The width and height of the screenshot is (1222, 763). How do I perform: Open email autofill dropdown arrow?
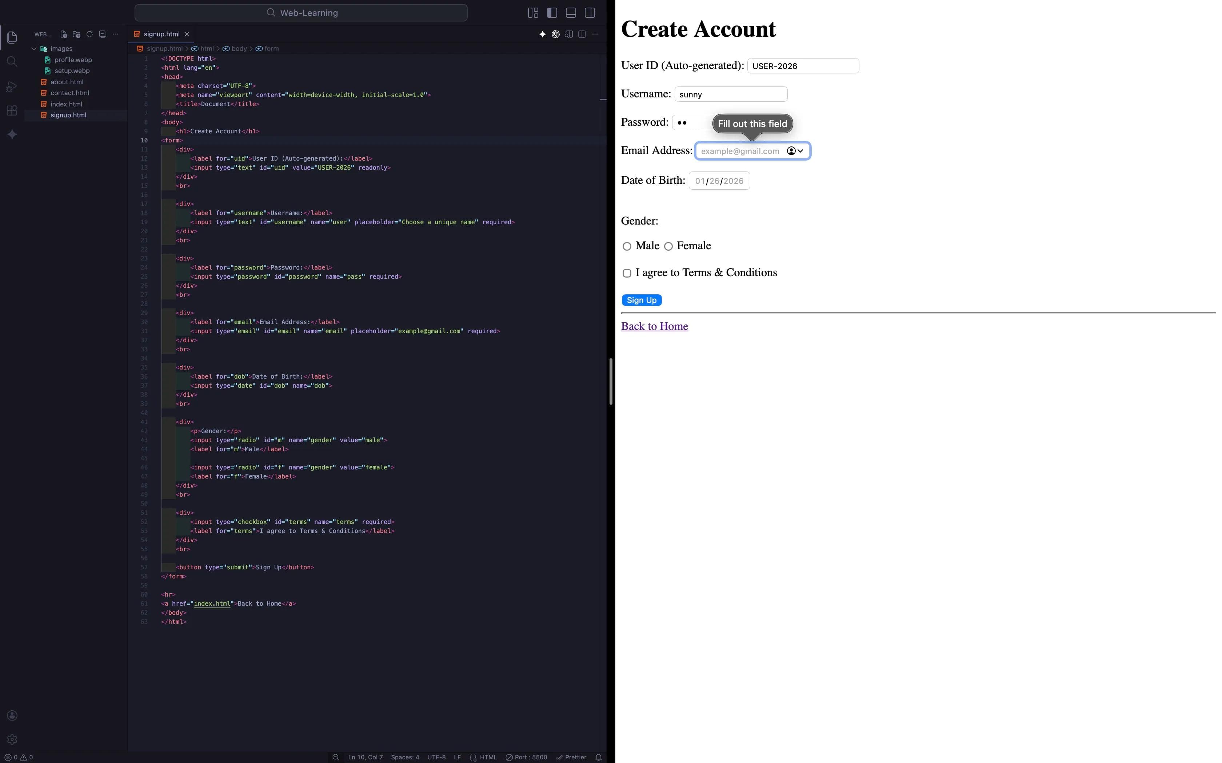click(x=800, y=151)
